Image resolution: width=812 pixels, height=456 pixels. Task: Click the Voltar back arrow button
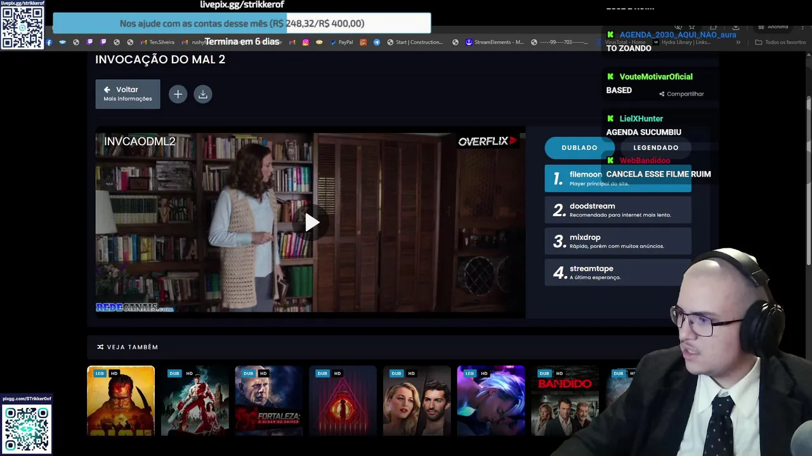(128, 94)
